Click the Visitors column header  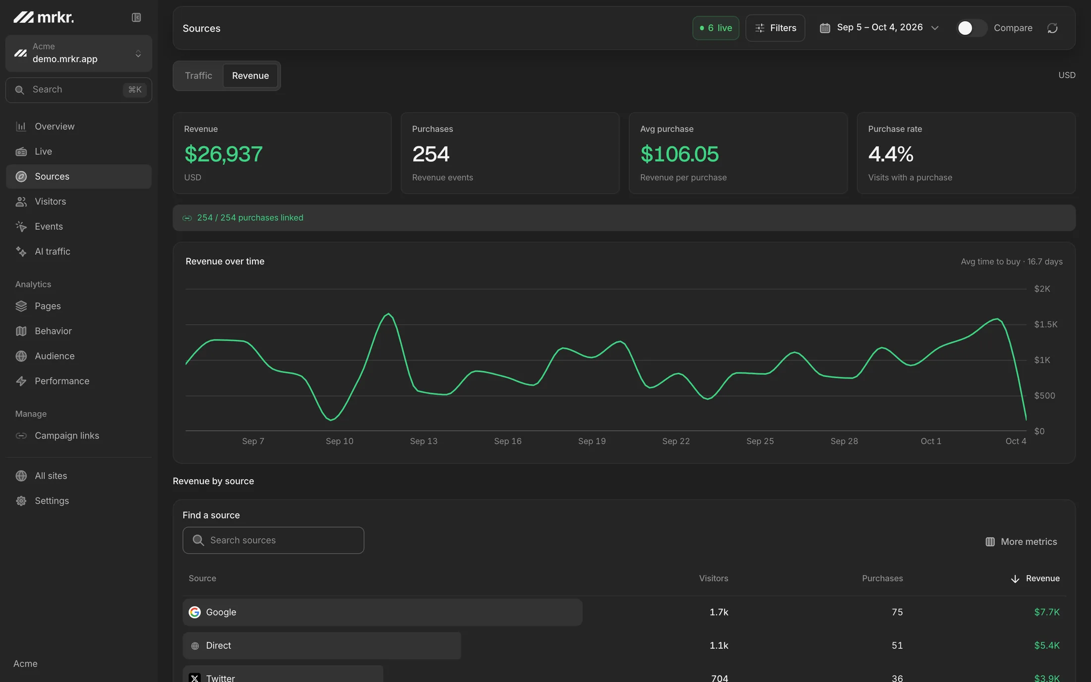pos(714,578)
